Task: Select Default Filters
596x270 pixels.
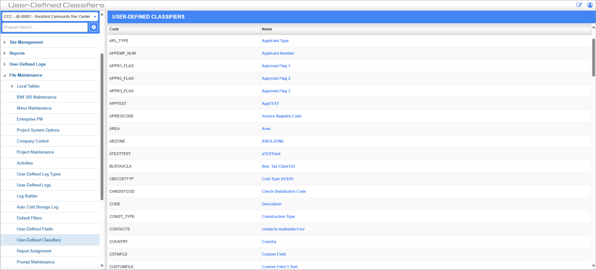Action: pos(29,218)
